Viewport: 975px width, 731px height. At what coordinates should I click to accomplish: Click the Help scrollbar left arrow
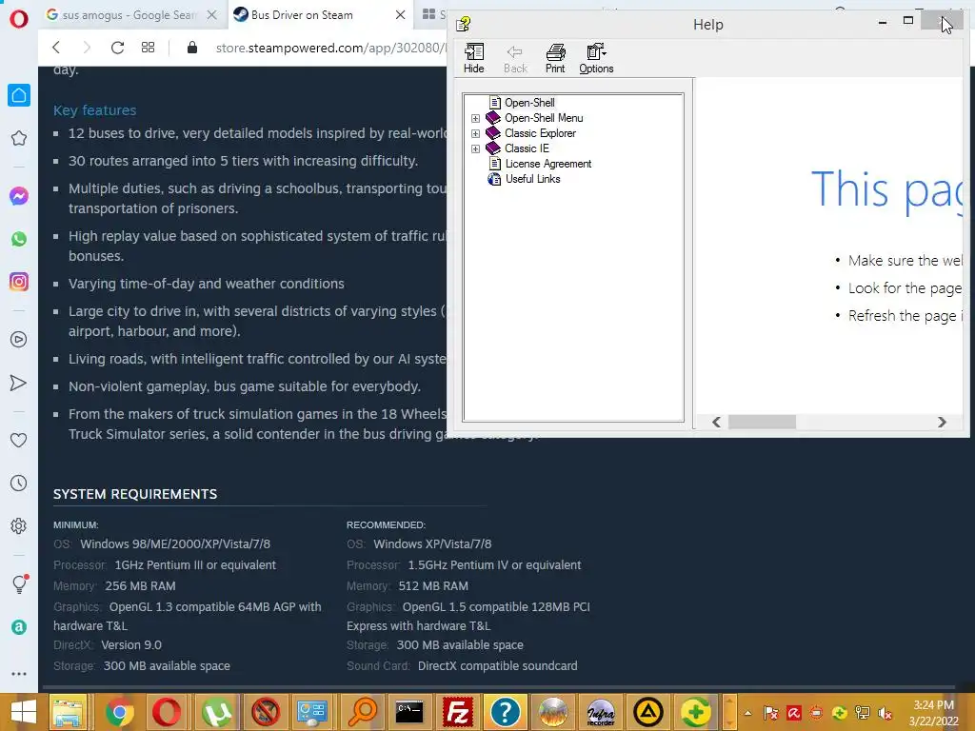[x=716, y=422]
